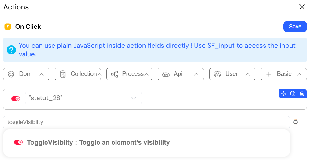Click the Dom layers icon
310x160 pixels.
click(x=11, y=74)
